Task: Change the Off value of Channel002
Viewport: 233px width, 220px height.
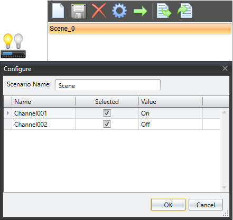Action: click(x=171, y=125)
